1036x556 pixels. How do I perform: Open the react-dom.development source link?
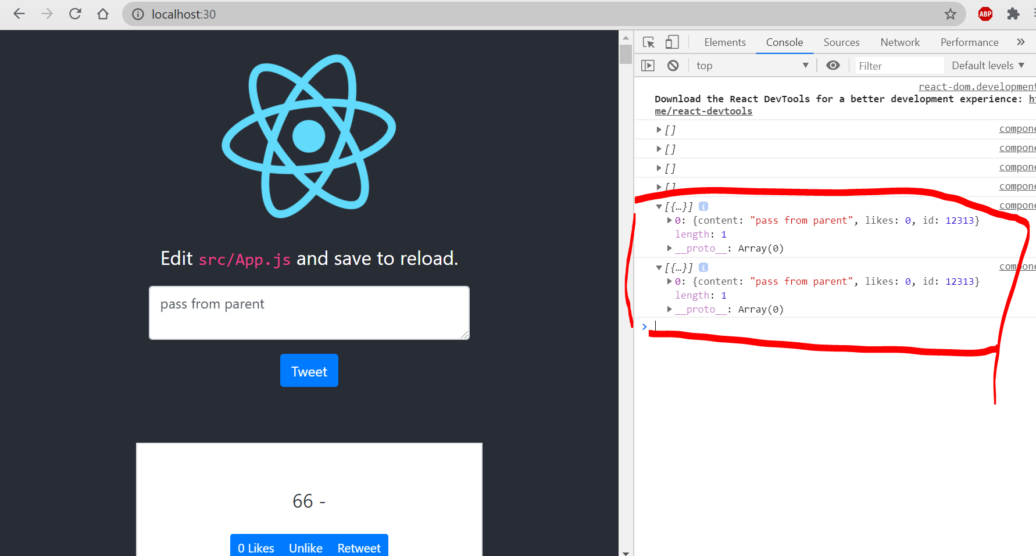pyautogui.click(x=977, y=87)
